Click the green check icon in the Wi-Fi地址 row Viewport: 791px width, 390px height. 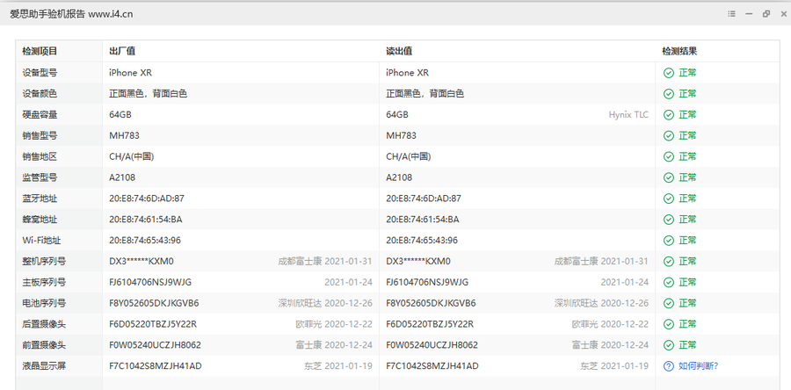669,241
